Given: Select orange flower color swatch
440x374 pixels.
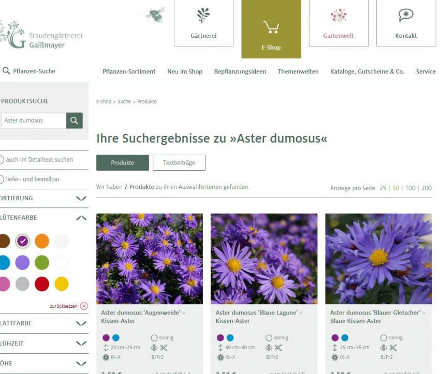Looking at the screenshot, I should click(x=42, y=241).
